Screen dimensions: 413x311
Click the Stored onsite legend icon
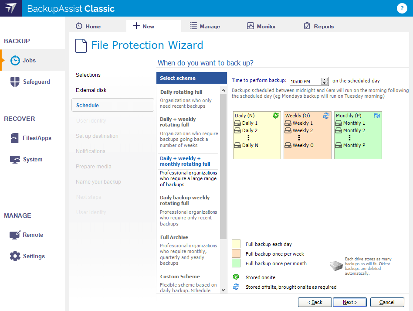coord(236,277)
